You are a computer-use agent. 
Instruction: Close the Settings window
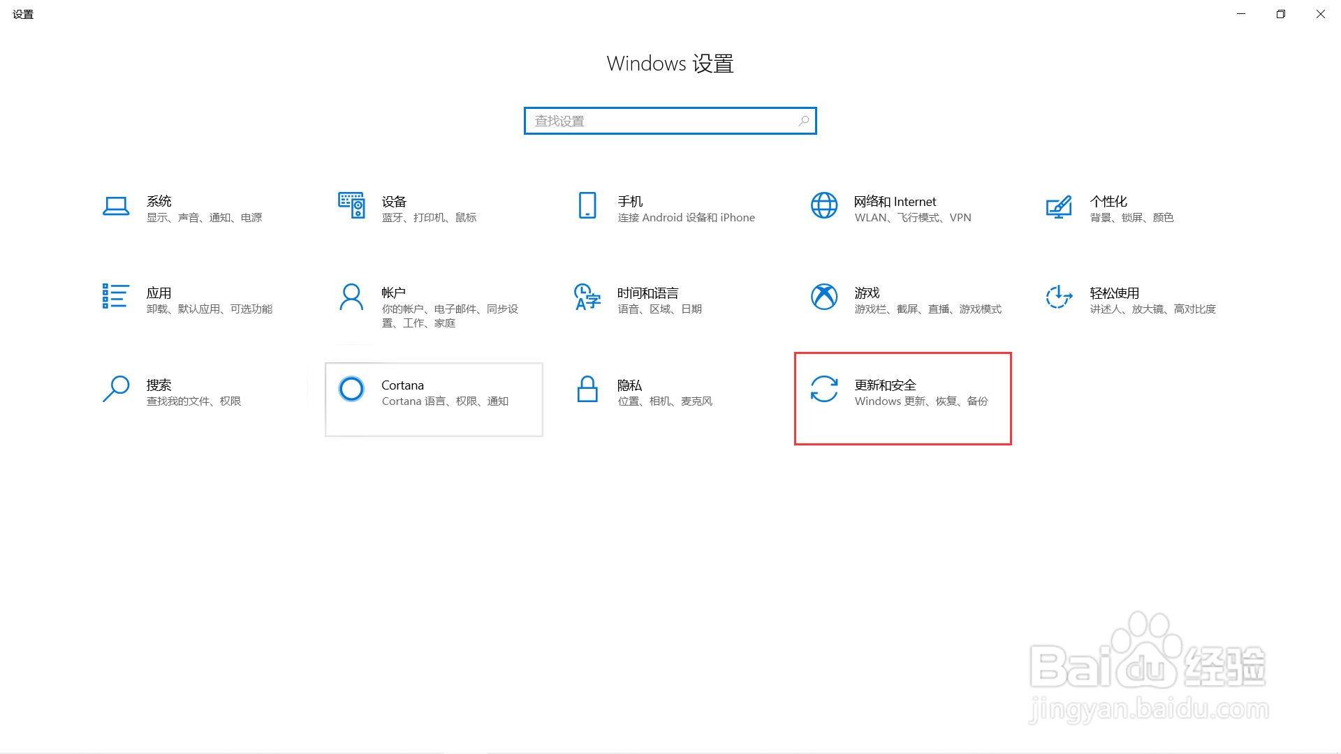coord(1321,14)
